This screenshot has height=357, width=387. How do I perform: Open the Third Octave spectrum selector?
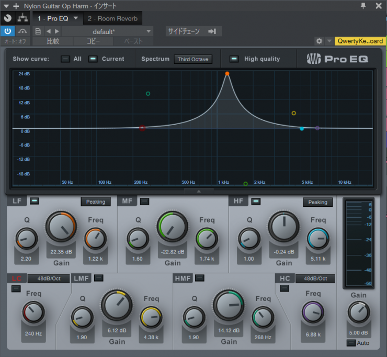pyautogui.click(x=193, y=59)
